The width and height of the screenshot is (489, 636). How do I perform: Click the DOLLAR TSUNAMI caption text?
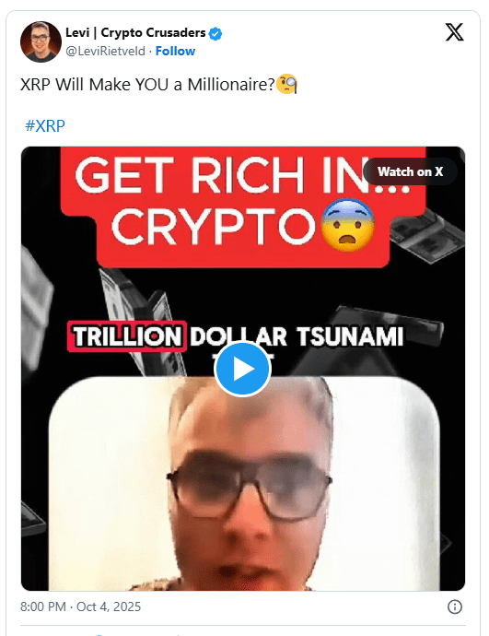297,336
